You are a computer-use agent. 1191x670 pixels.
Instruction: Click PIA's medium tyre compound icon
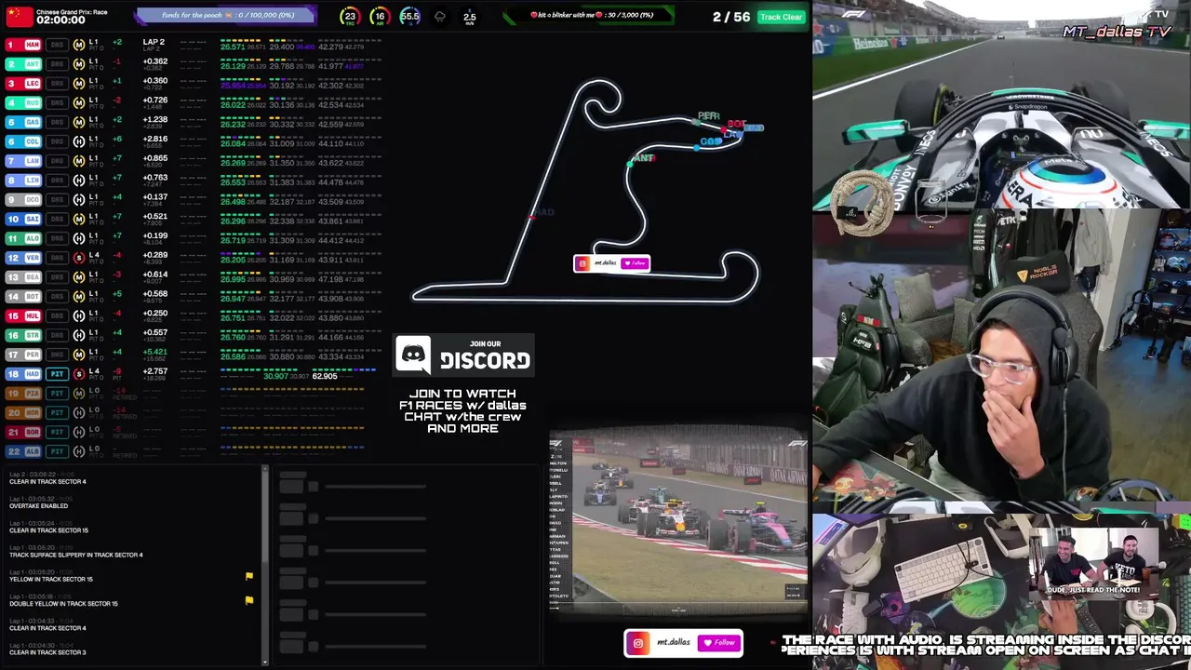[x=79, y=394]
